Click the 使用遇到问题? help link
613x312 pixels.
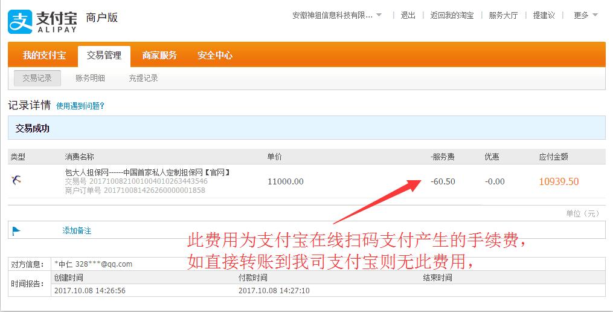(x=80, y=106)
